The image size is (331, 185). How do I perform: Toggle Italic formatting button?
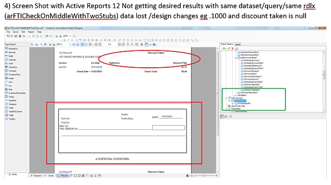(x=69, y=40)
